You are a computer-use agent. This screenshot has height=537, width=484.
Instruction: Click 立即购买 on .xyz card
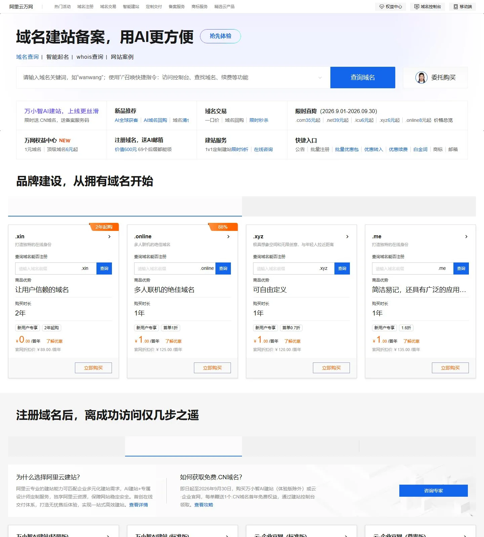[x=331, y=368]
